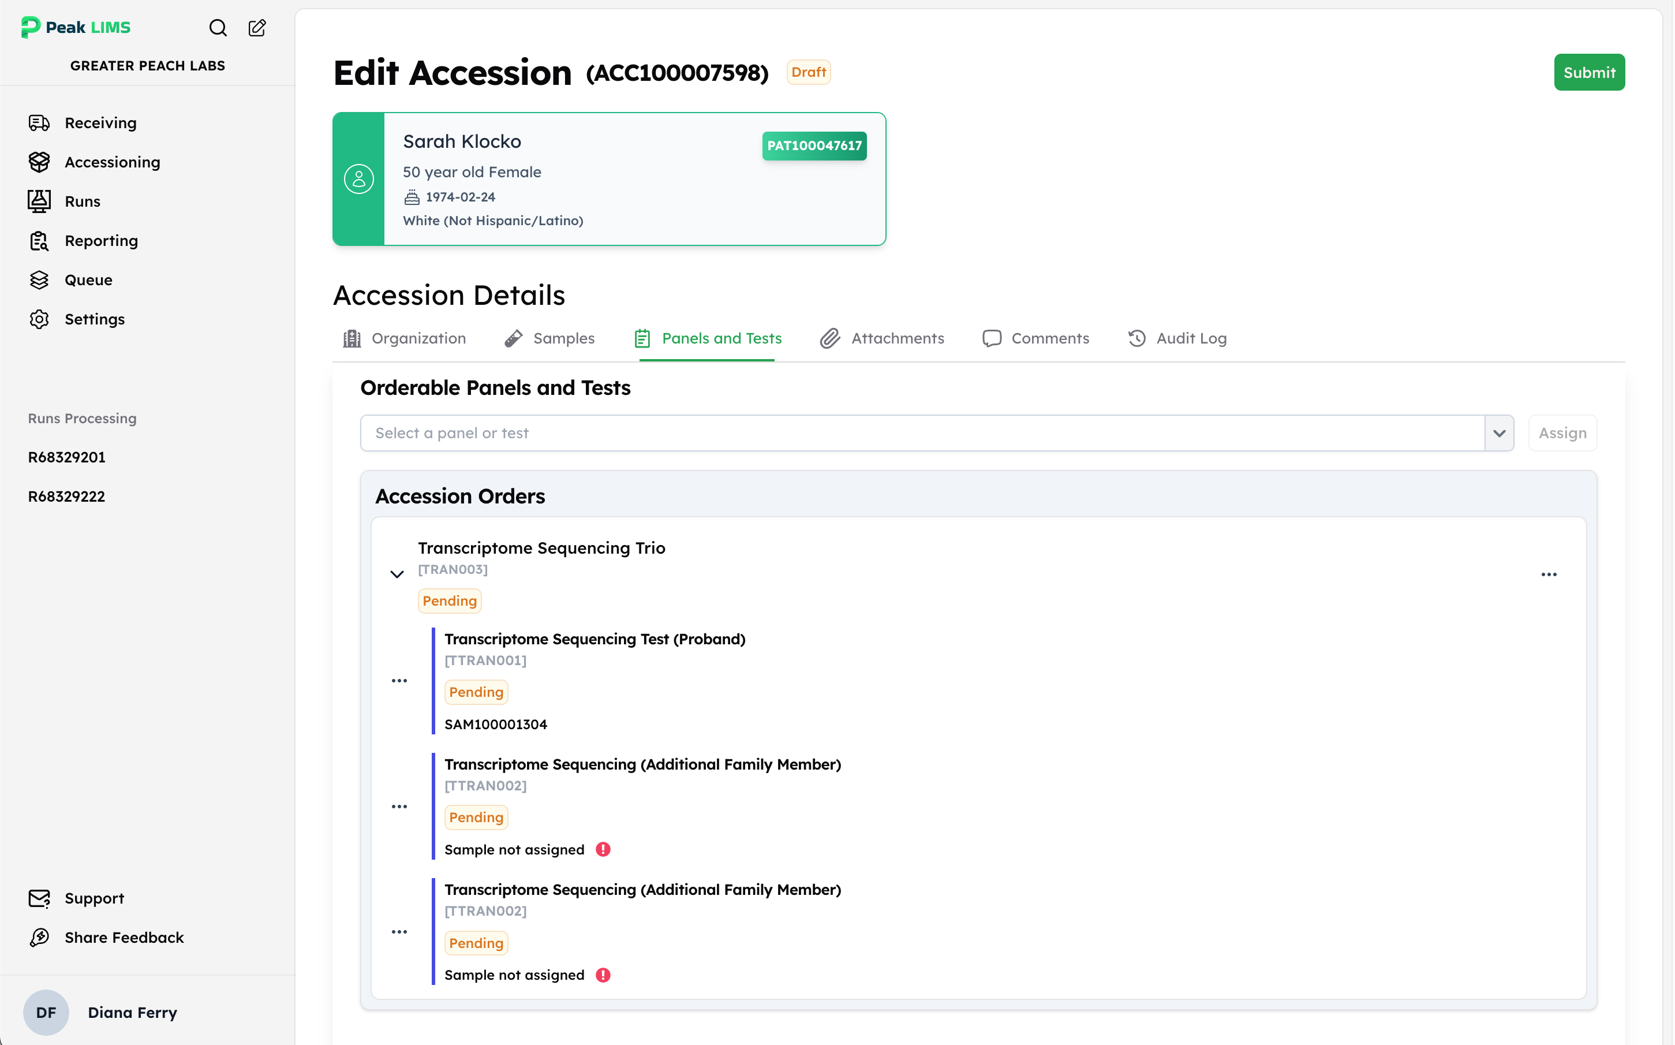Select the Accessioning box icon
Image resolution: width=1675 pixels, height=1045 pixels.
pos(39,162)
